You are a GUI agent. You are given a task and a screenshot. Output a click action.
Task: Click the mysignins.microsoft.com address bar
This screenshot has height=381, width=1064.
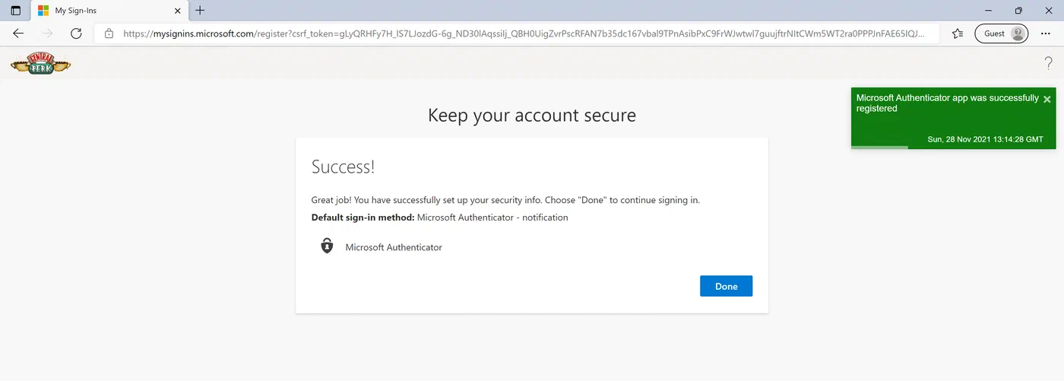[x=517, y=33]
